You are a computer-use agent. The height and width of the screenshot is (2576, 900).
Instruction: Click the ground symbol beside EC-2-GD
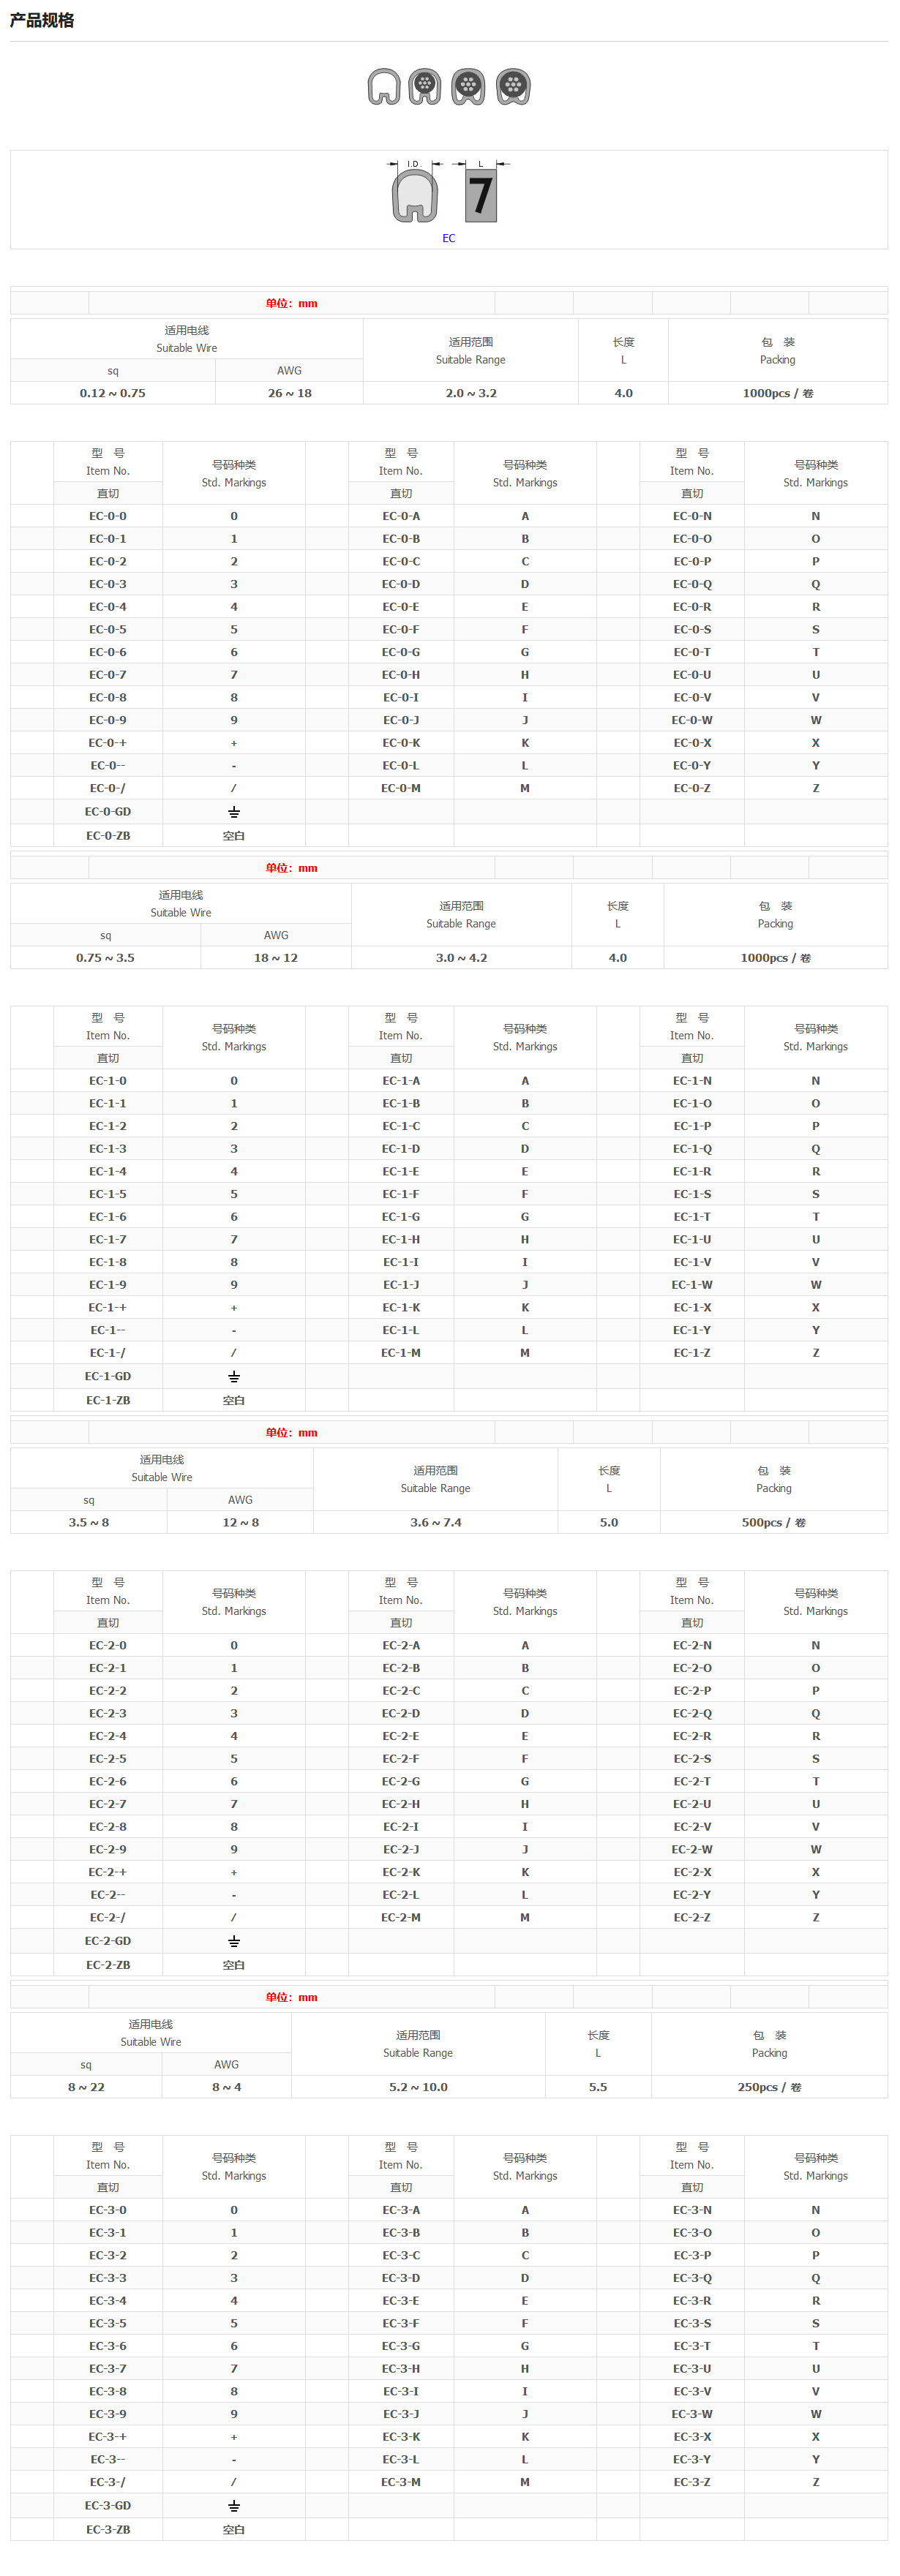234,1941
